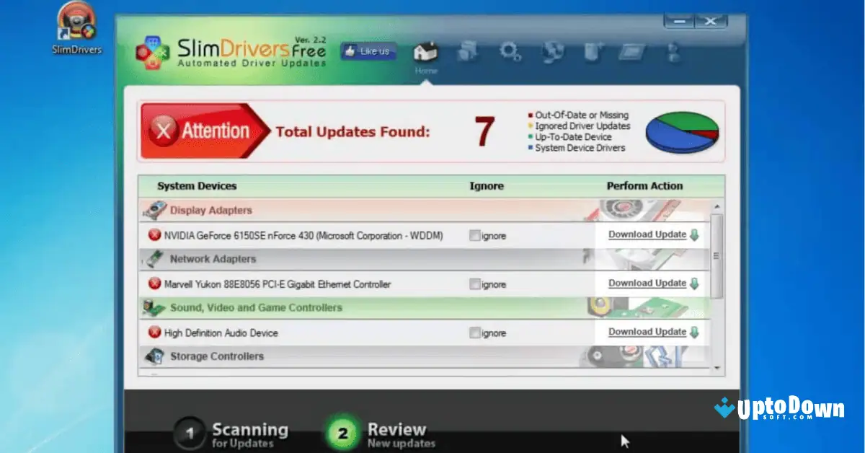Open the Backup icon in the toolbar
The height and width of the screenshot is (453, 865).
click(469, 50)
